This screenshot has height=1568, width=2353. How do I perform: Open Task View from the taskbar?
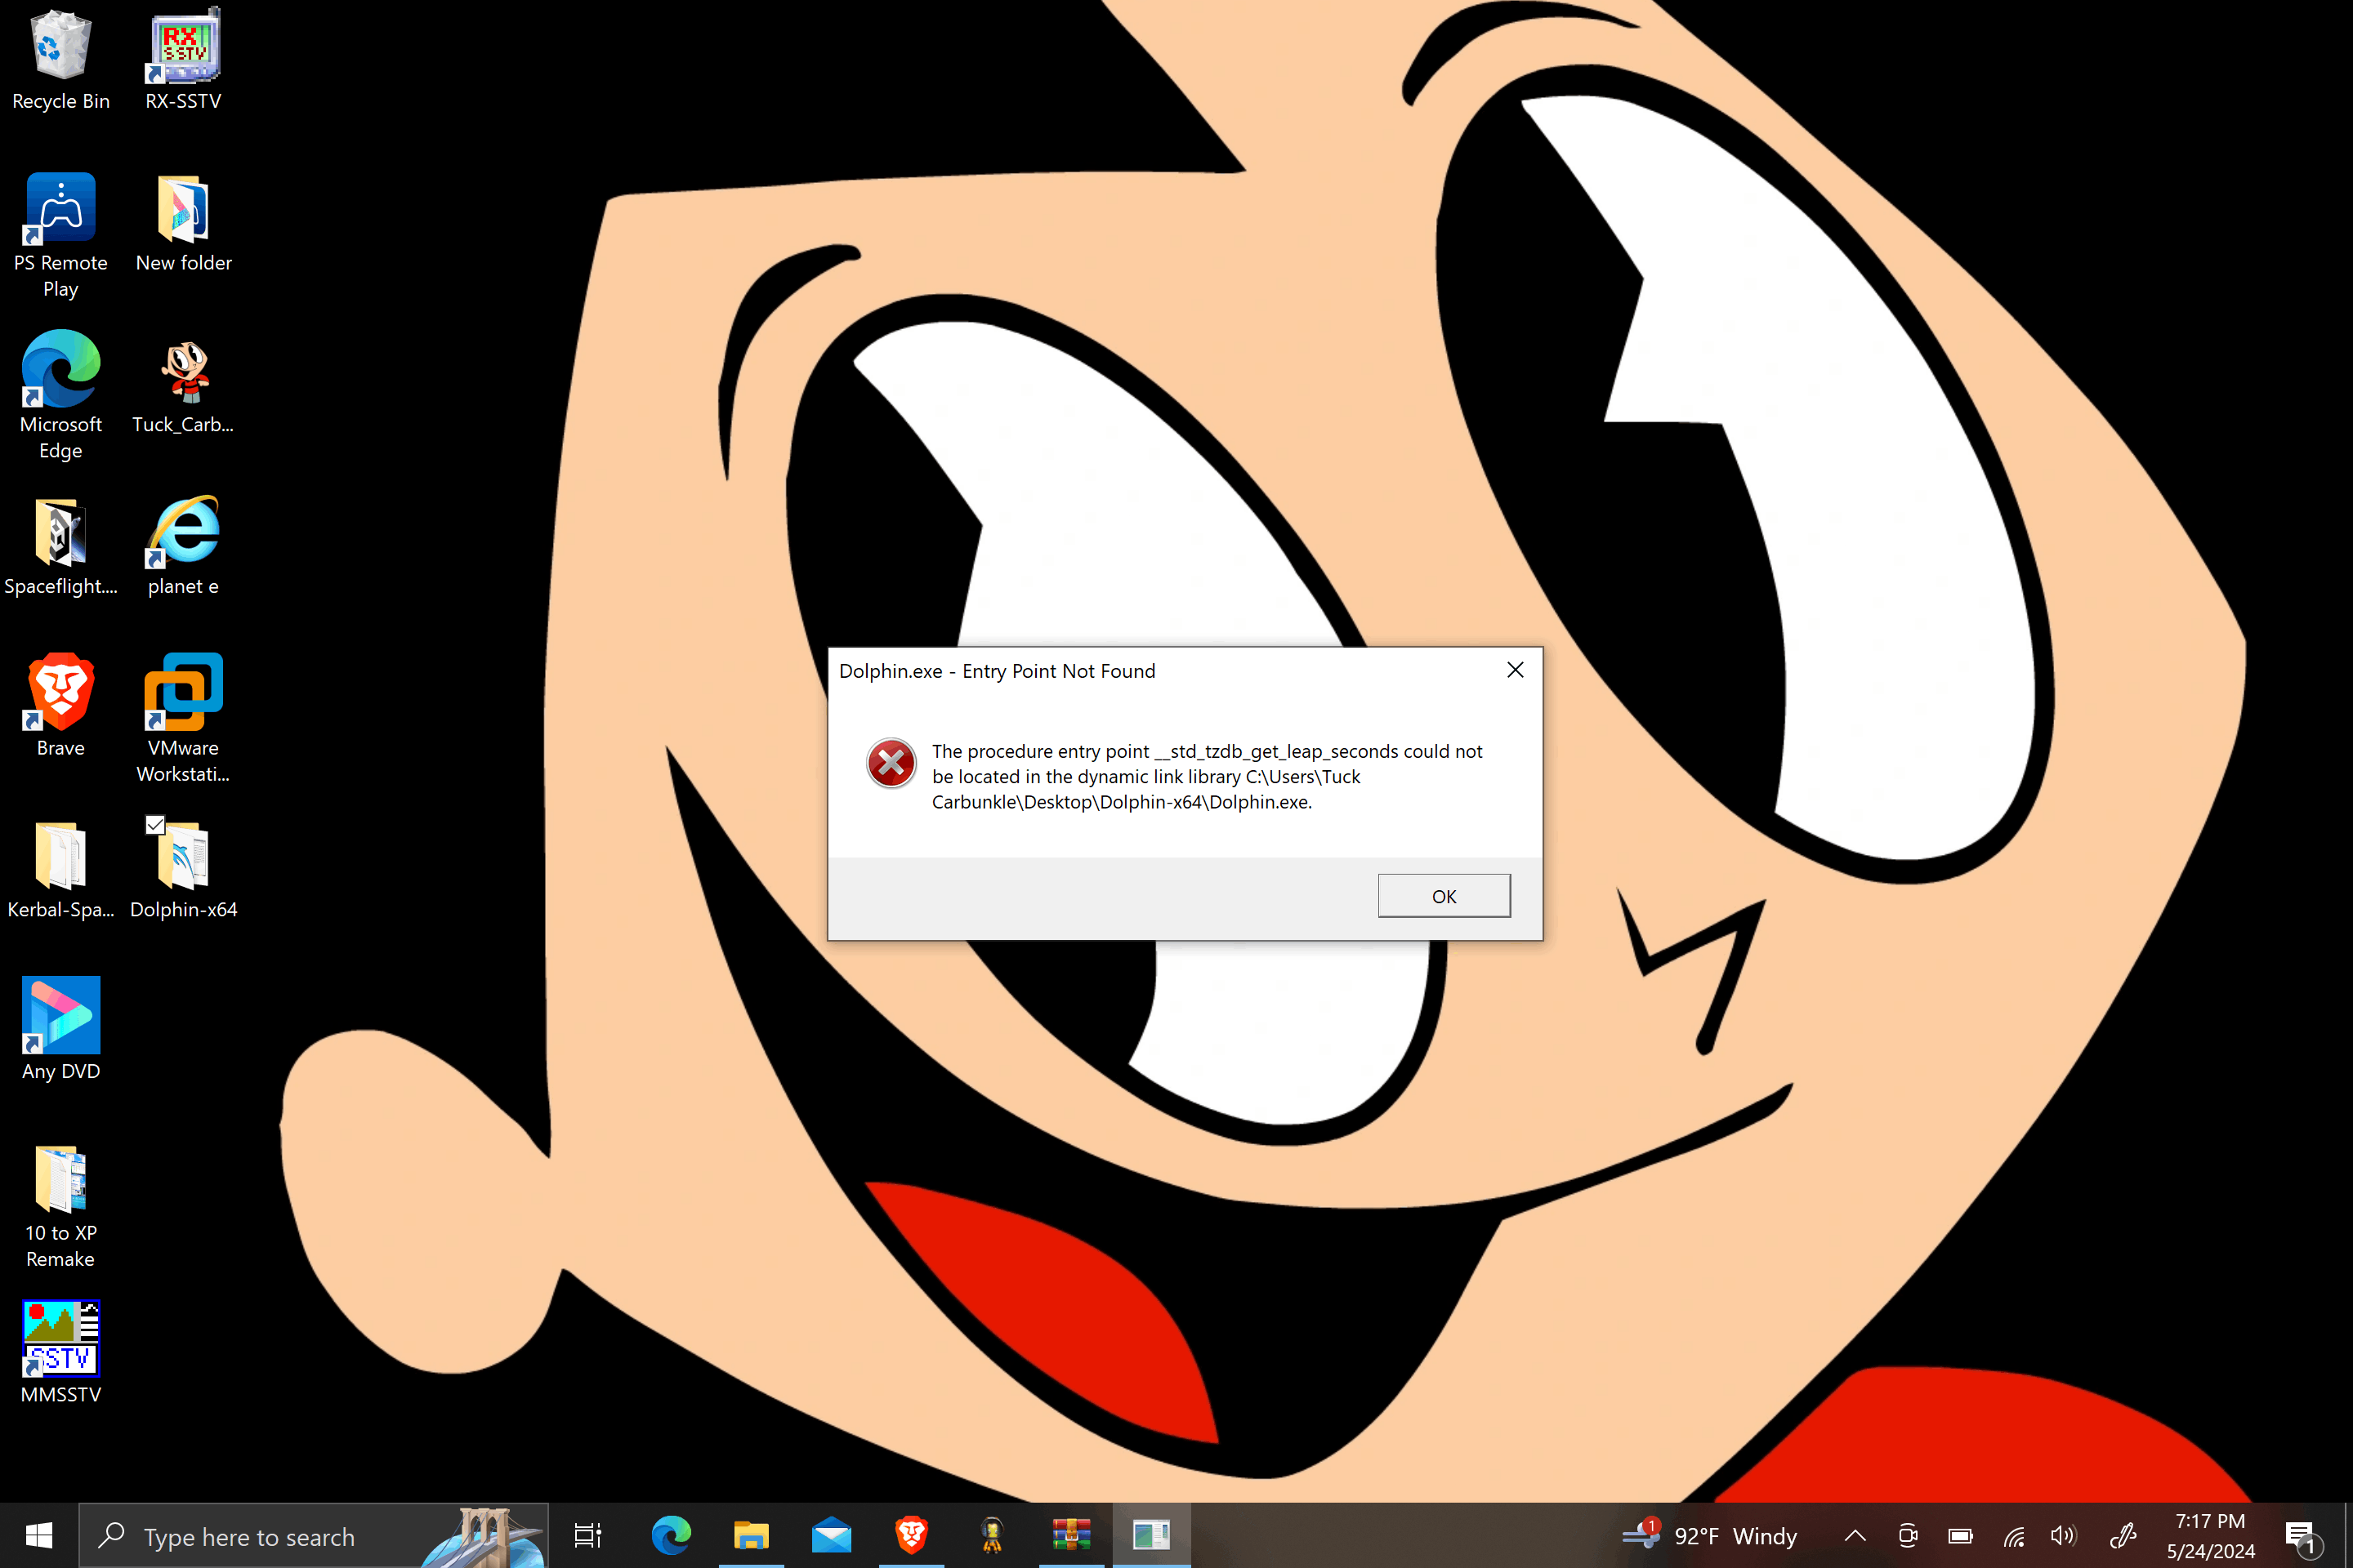(588, 1535)
